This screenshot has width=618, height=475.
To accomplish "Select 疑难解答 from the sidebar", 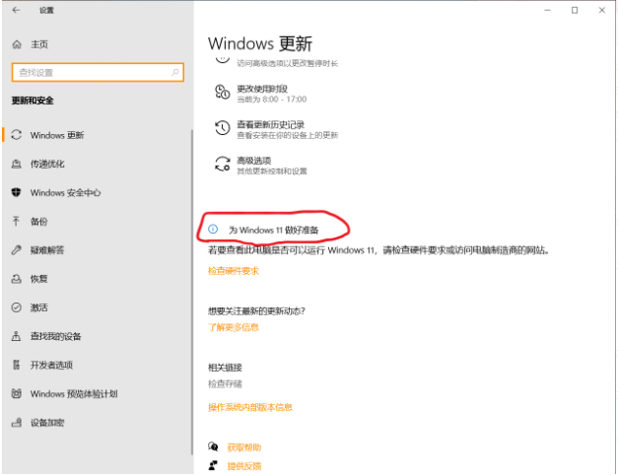I will (x=45, y=250).
